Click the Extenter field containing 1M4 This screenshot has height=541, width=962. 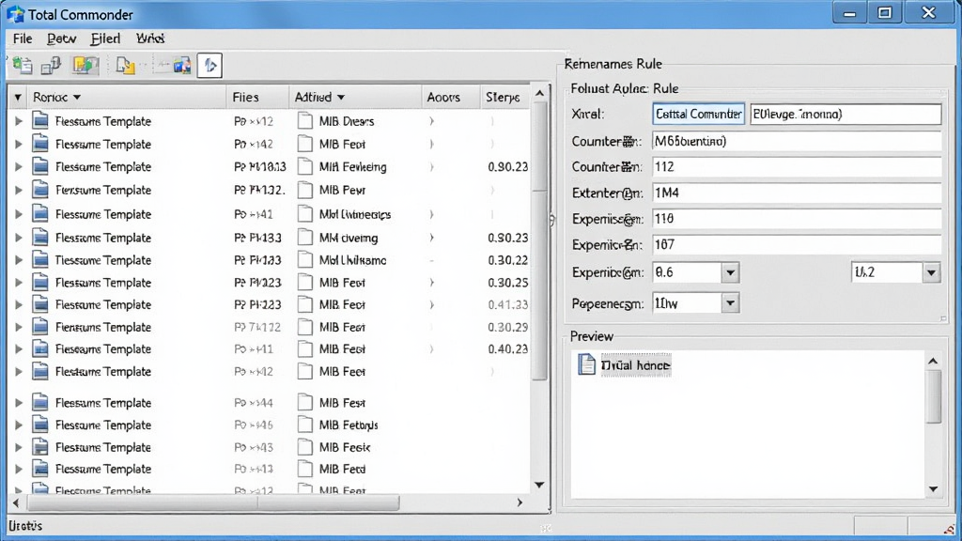797,193
